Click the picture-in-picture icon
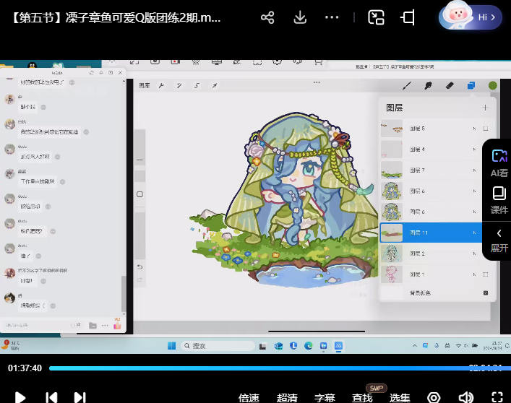Image resolution: width=511 pixels, height=403 pixels. [x=376, y=17]
